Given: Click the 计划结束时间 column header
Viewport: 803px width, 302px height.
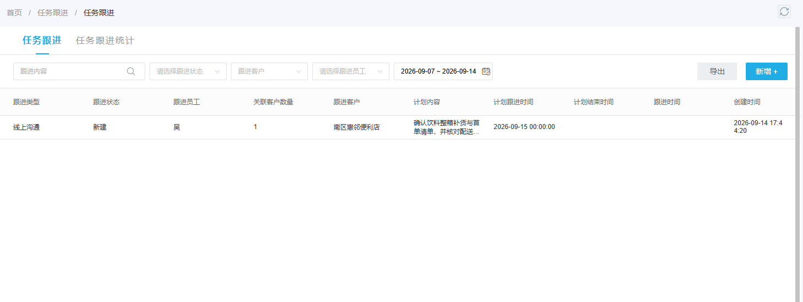Looking at the screenshot, I should (x=593, y=102).
